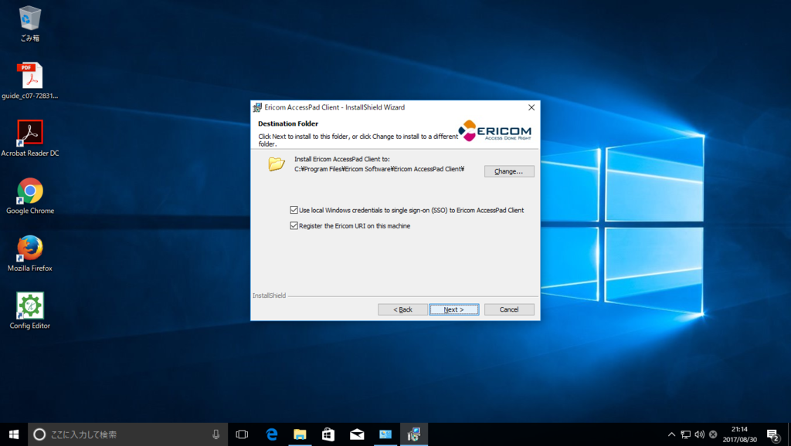This screenshot has height=446, width=791.
Task: Open Mail app from taskbar
Action: click(x=357, y=434)
